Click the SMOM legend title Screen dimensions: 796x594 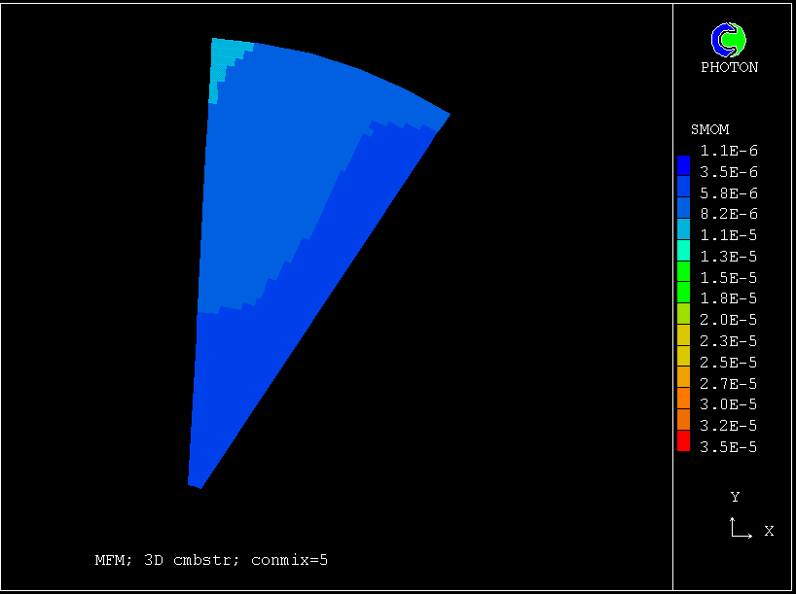pos(709,129)
